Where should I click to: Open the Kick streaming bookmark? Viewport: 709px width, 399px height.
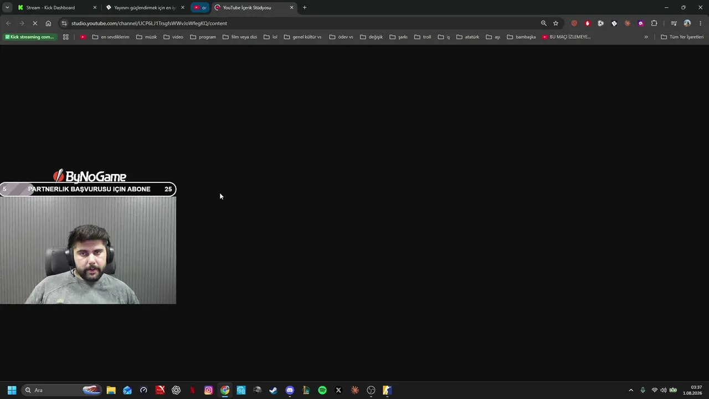tap(30, 37)
